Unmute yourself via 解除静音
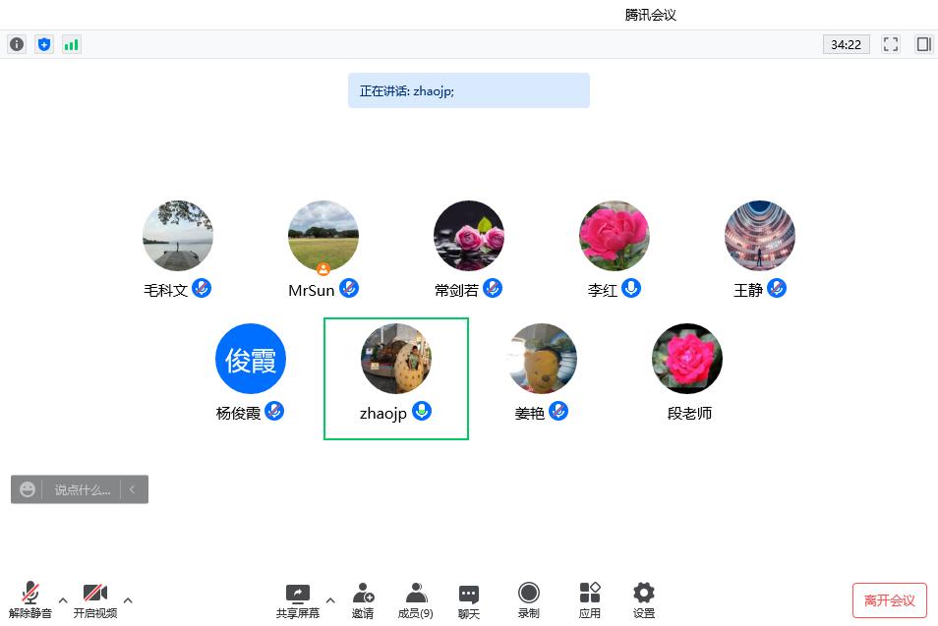The image size is (938, 626). tap(29, 599)
